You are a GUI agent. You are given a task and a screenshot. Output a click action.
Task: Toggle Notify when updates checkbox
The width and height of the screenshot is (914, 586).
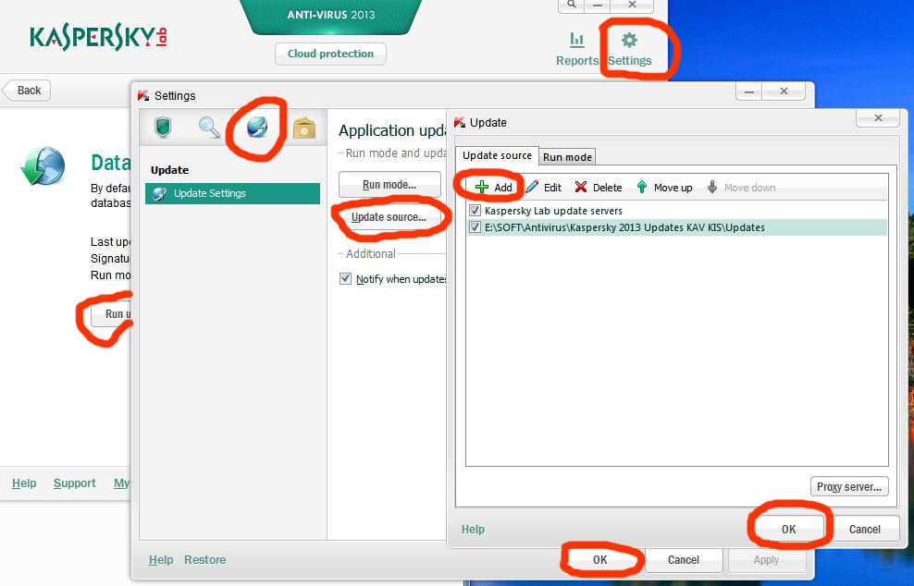pyautogui.click(x=345, y=278)
